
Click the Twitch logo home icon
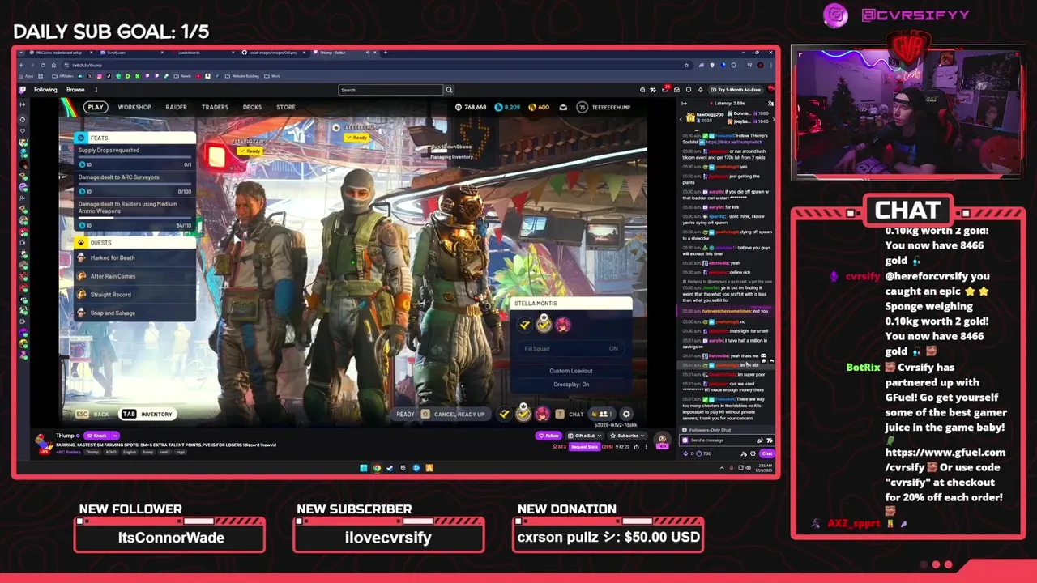[x=22, y=90]
